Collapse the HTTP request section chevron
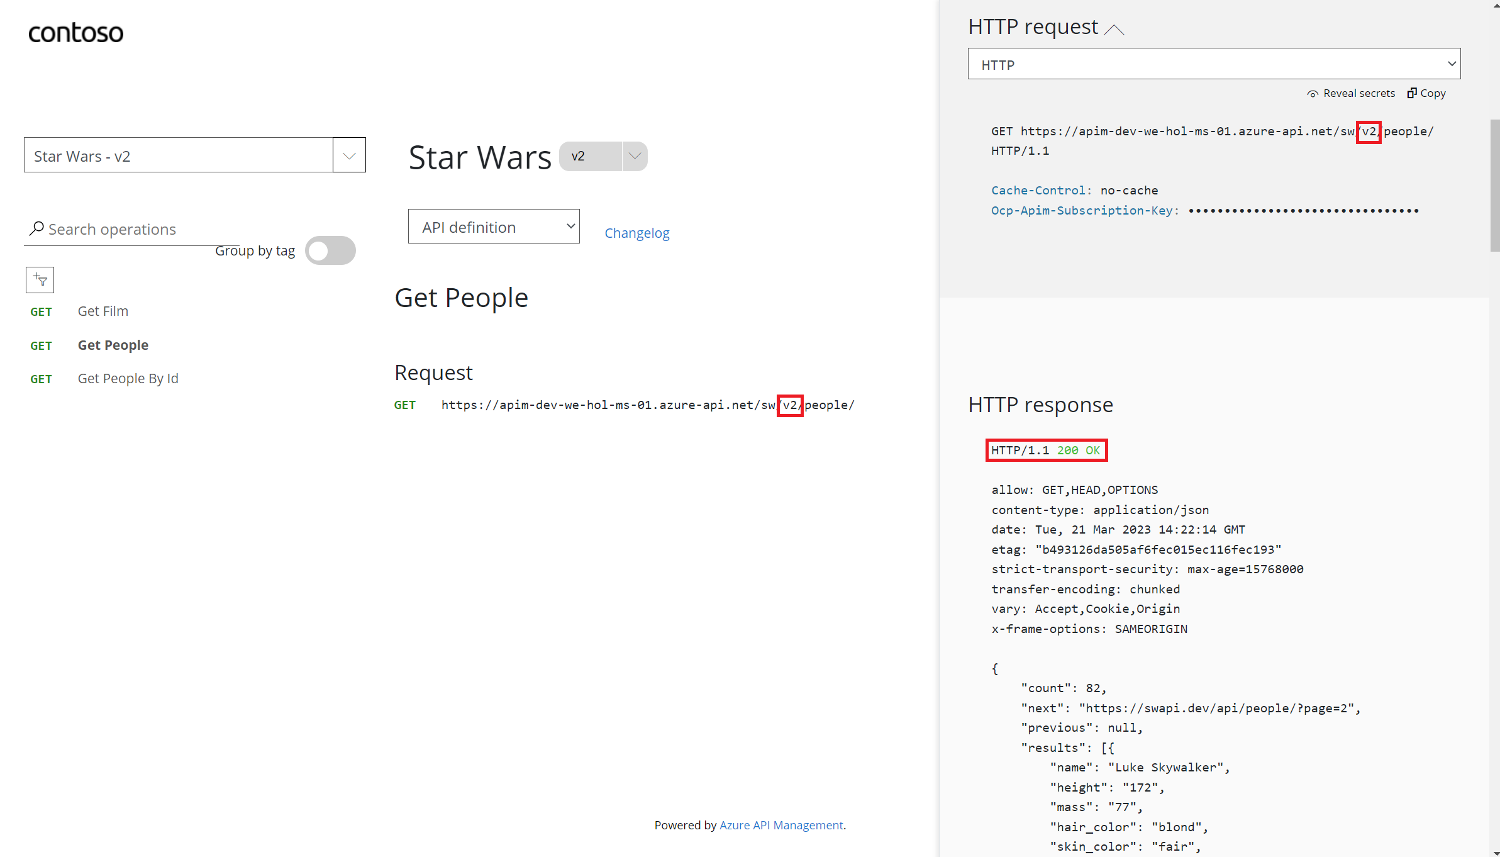 click(1114, 29)
